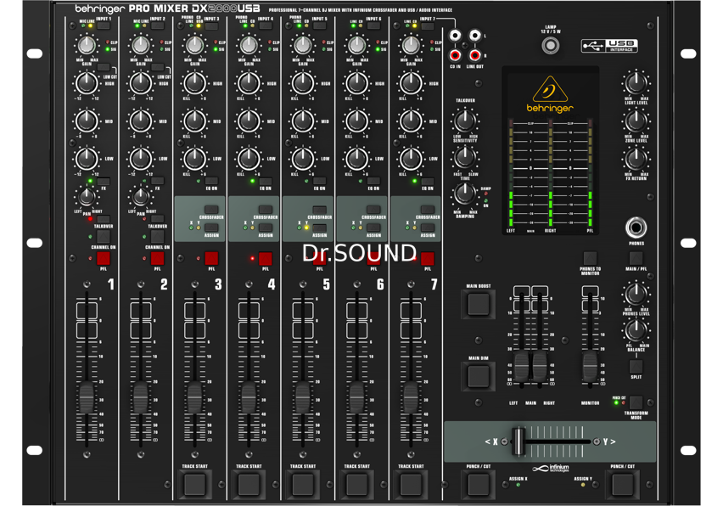Screen dimensions: 723x506
Task: Hit the Track Start button on channel 5
Action: coord(303,484)
